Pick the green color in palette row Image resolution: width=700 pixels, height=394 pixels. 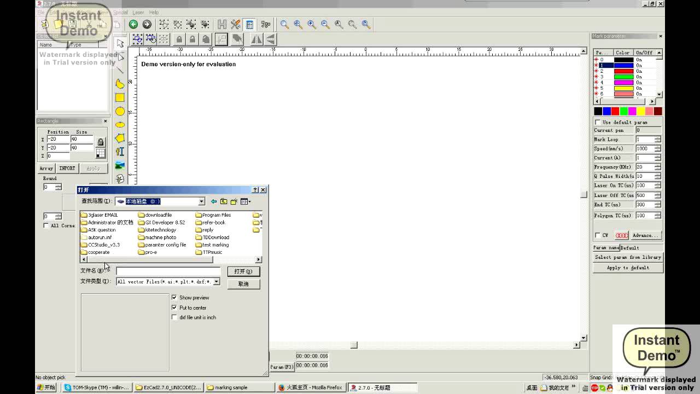pyautogui.click(x=623, y=111)
